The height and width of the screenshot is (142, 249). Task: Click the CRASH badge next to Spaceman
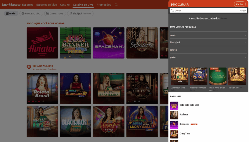click(194, 124)
